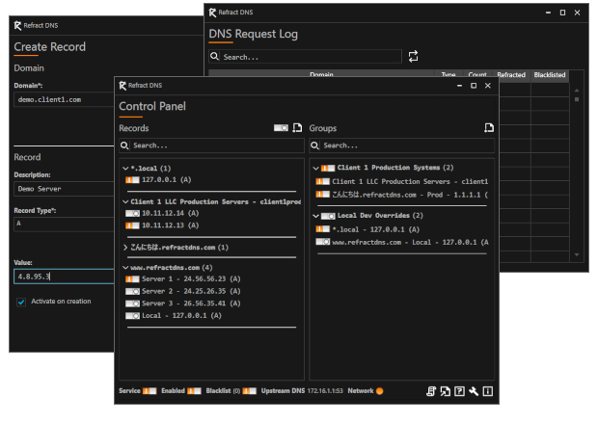
Task: Collapse Local Dev Overrides group
Action: (x=315, y=216)
